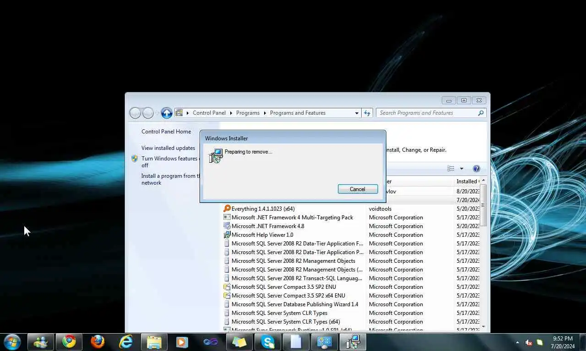This screenshot has height=351, width=586.
Task: Click the Everything program magnifier icon
Action: click(x=227, y=209)
